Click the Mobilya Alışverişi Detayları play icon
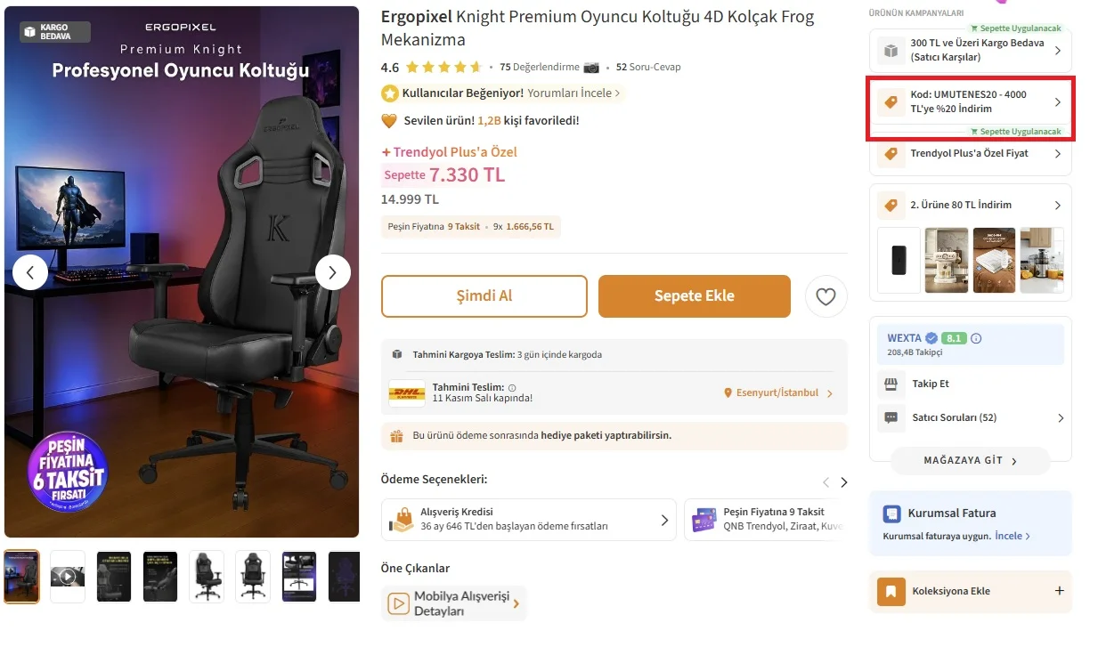The height and width of the screenshot is (647, 1098). 397,604
